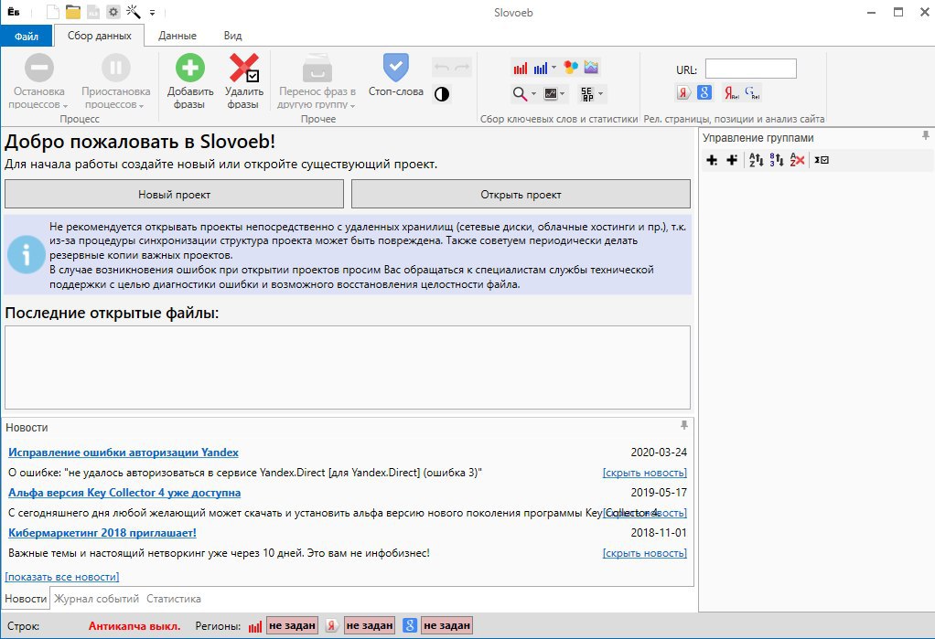Click the red Удалить фразы icon
The width and height of the screenshot is (935, 639).
pyautogui.click(x=244, y=68)
